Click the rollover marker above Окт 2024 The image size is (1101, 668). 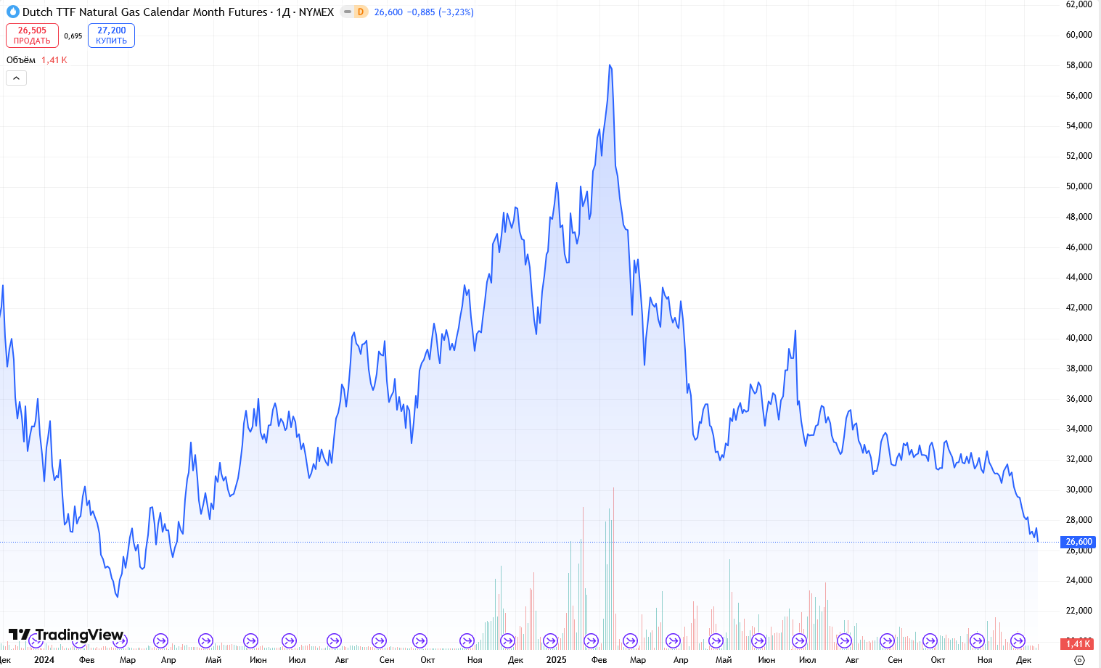(x=420, y=640)
